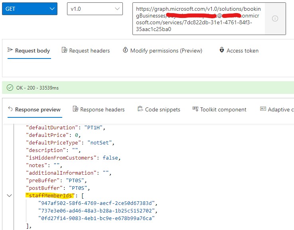Click inside the request URL field

tap(199, 19)
